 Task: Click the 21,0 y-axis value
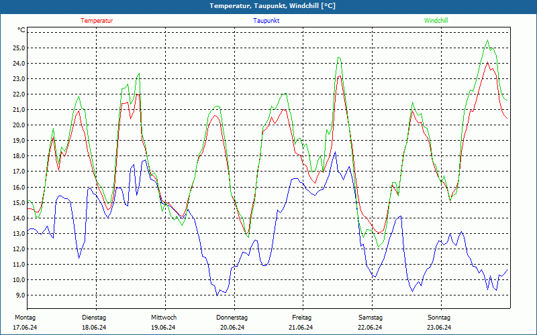19,110
